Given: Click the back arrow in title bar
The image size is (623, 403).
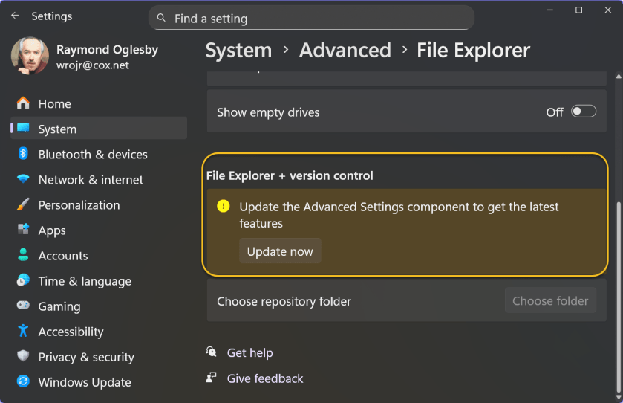Looking at the screenshot, I should pyautogui.click(x=15, y=16).
